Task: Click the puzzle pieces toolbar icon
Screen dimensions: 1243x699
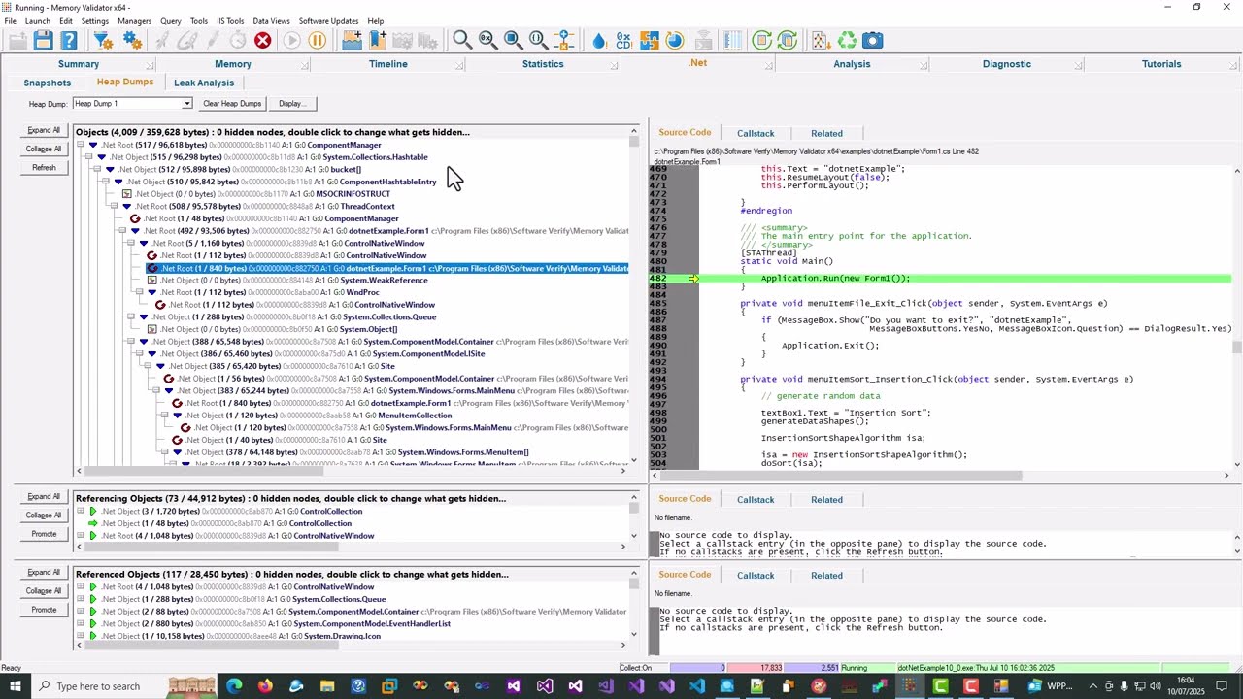Action: pos(649,40)
